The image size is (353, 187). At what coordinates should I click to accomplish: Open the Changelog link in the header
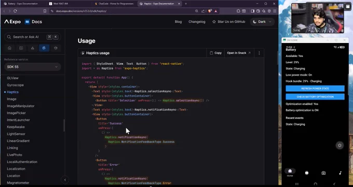197,22
